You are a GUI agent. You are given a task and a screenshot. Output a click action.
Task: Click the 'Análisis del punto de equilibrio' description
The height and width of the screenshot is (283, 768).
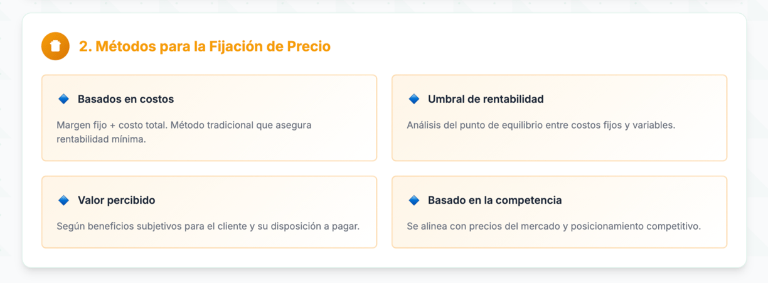(x=541, y=125)
